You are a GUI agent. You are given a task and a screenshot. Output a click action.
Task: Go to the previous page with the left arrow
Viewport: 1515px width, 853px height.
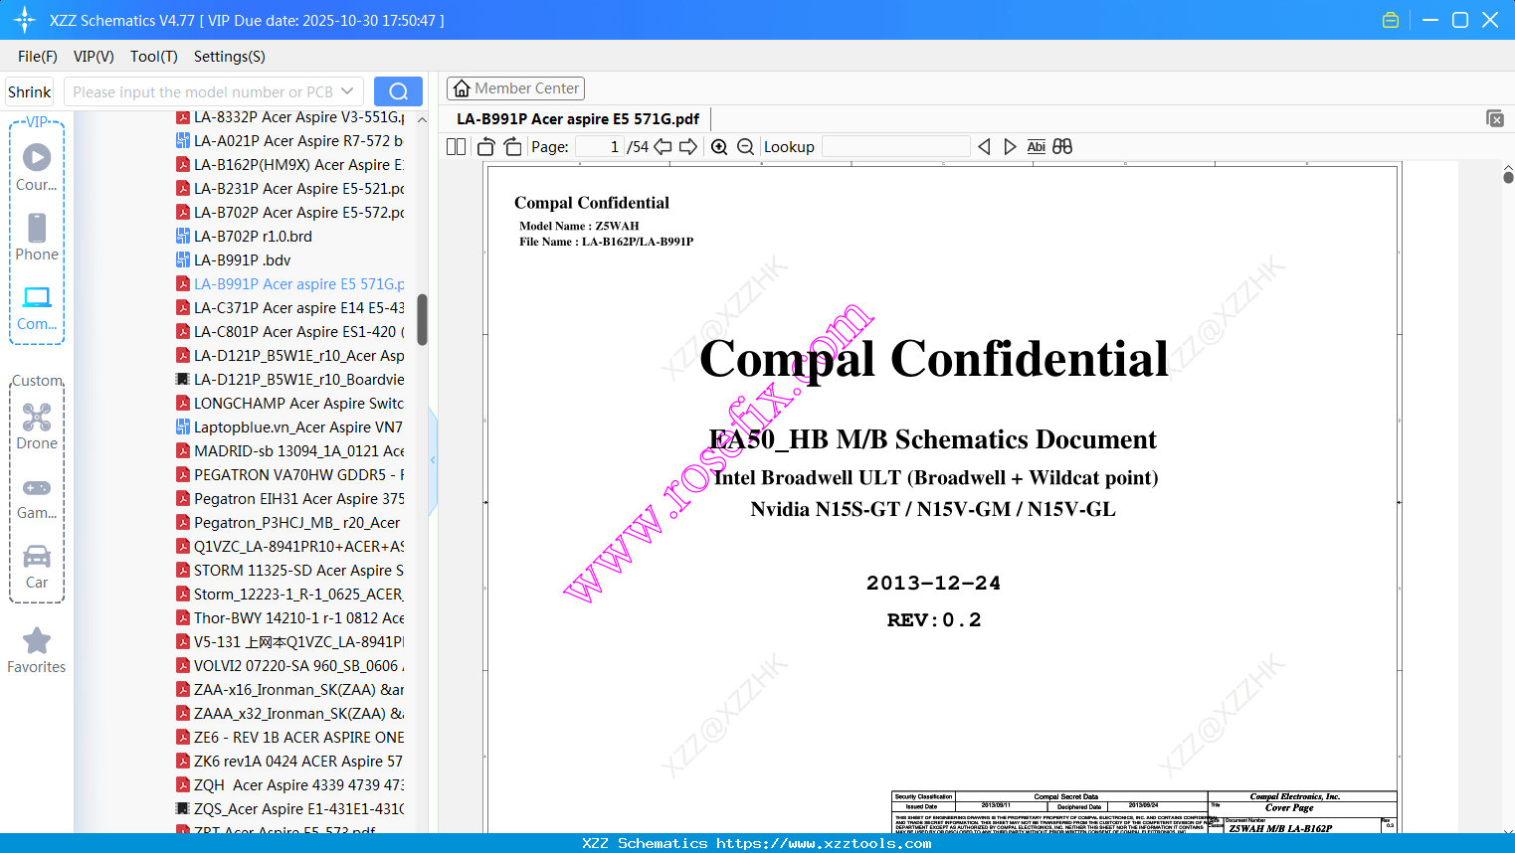pyautogui.click(x=663, y=147)
